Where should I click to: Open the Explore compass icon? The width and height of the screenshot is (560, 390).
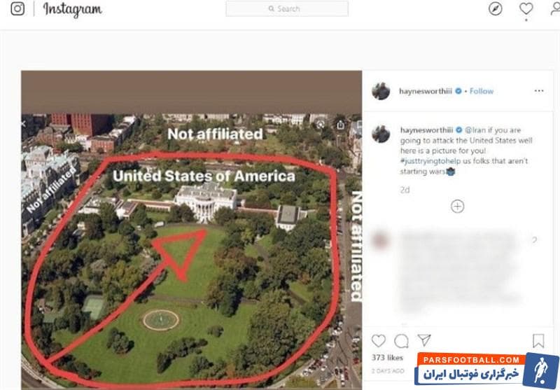point(496,9)
